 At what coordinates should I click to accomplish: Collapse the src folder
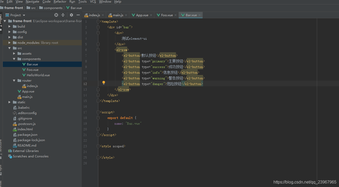tap(10, 48)
